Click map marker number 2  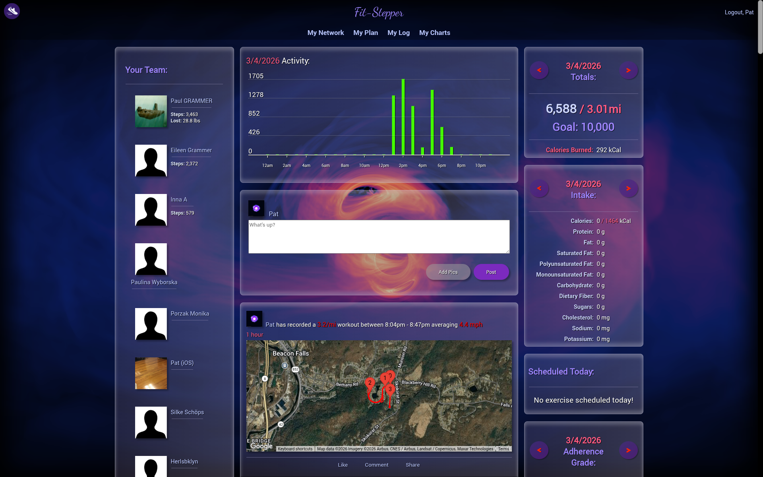370,384
